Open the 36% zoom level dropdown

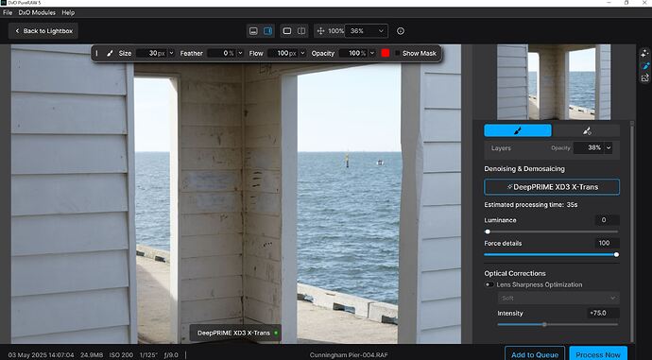[367, 31]
